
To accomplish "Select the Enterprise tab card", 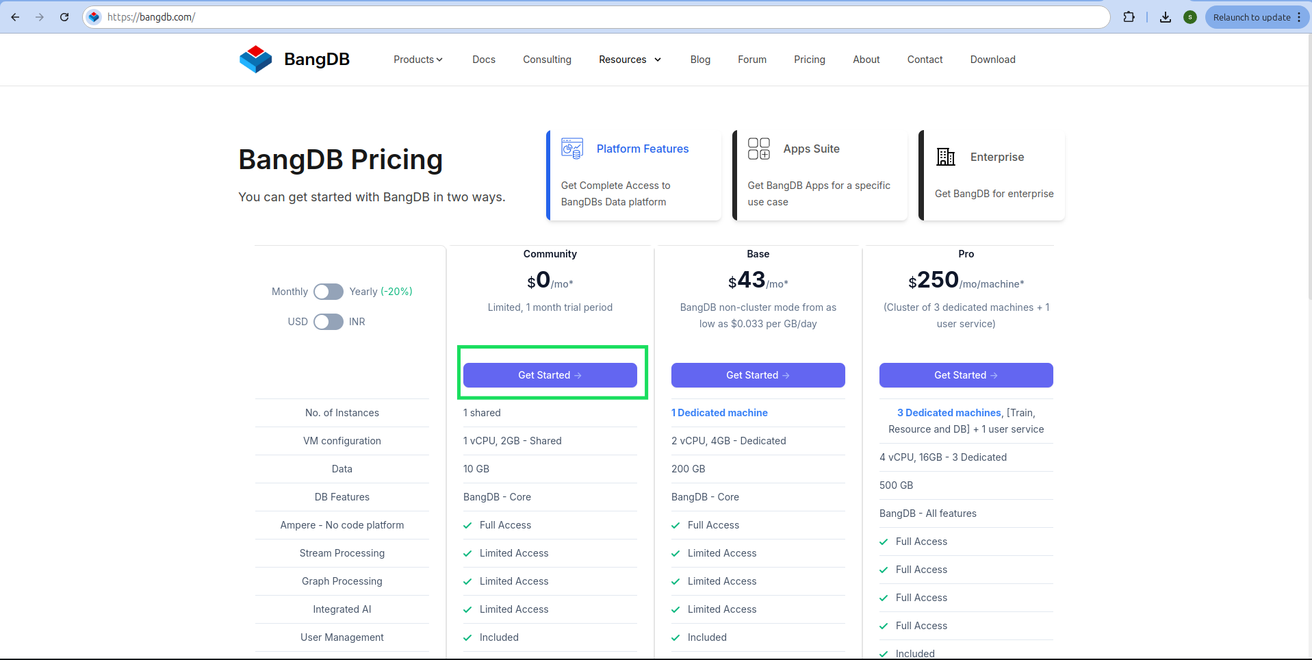I will 992,175.
